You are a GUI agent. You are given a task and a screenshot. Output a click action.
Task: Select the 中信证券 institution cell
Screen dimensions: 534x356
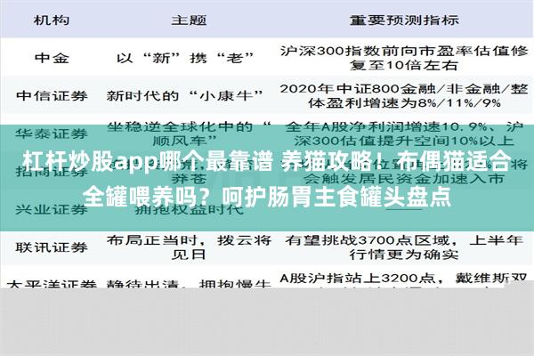coord(52,95)
